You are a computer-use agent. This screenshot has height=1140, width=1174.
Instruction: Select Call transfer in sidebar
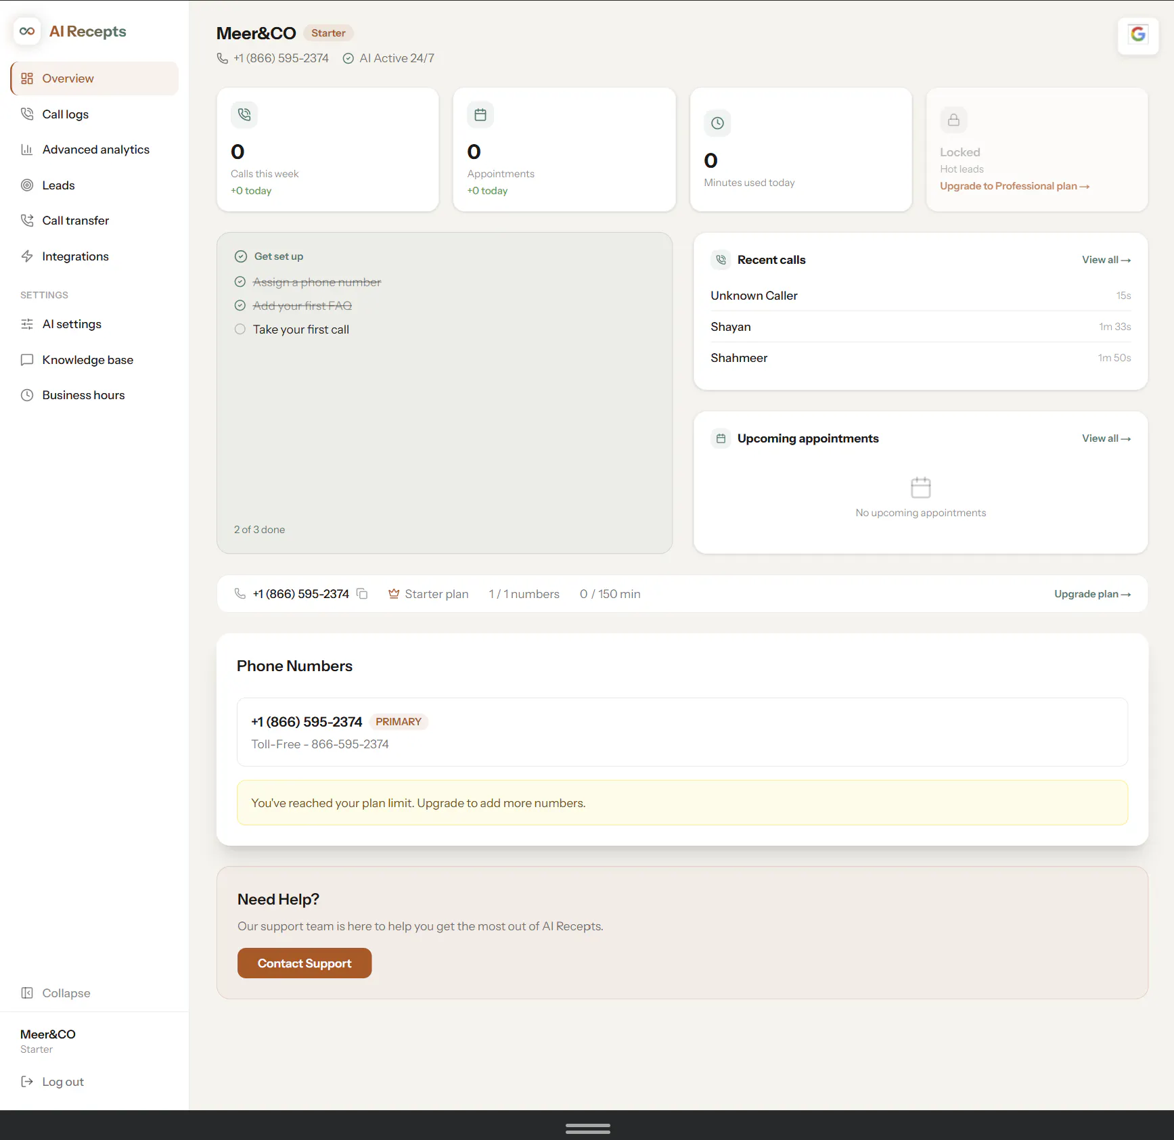[95, 221]
